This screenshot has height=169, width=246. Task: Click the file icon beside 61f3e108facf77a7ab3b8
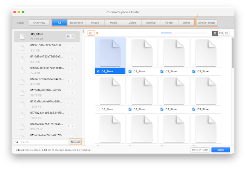[22, 48]
